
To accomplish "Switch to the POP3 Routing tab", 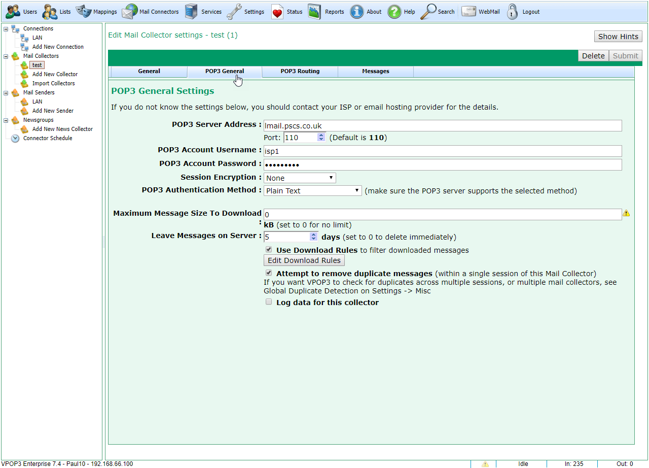I will (300, 71).
